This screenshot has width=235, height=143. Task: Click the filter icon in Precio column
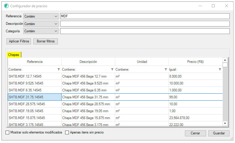coord(220,69)
